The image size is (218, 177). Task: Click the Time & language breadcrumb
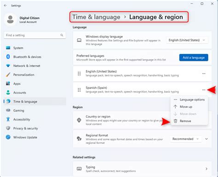click(x=96, y=17)
